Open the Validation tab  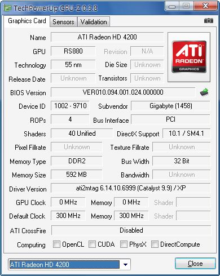(x=94, y=22)
